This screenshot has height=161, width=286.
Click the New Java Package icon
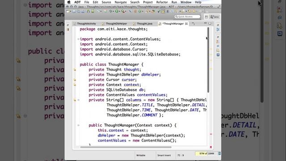pyautogui.click(x=135, y=11)
